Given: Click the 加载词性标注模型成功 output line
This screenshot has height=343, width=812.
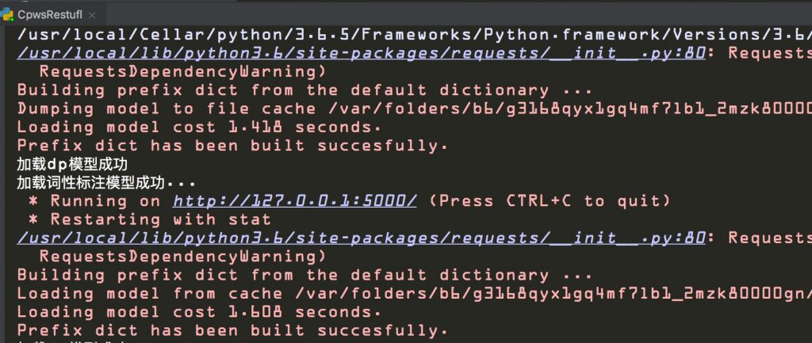Looking at the screenshot, I should coord(106,183).
